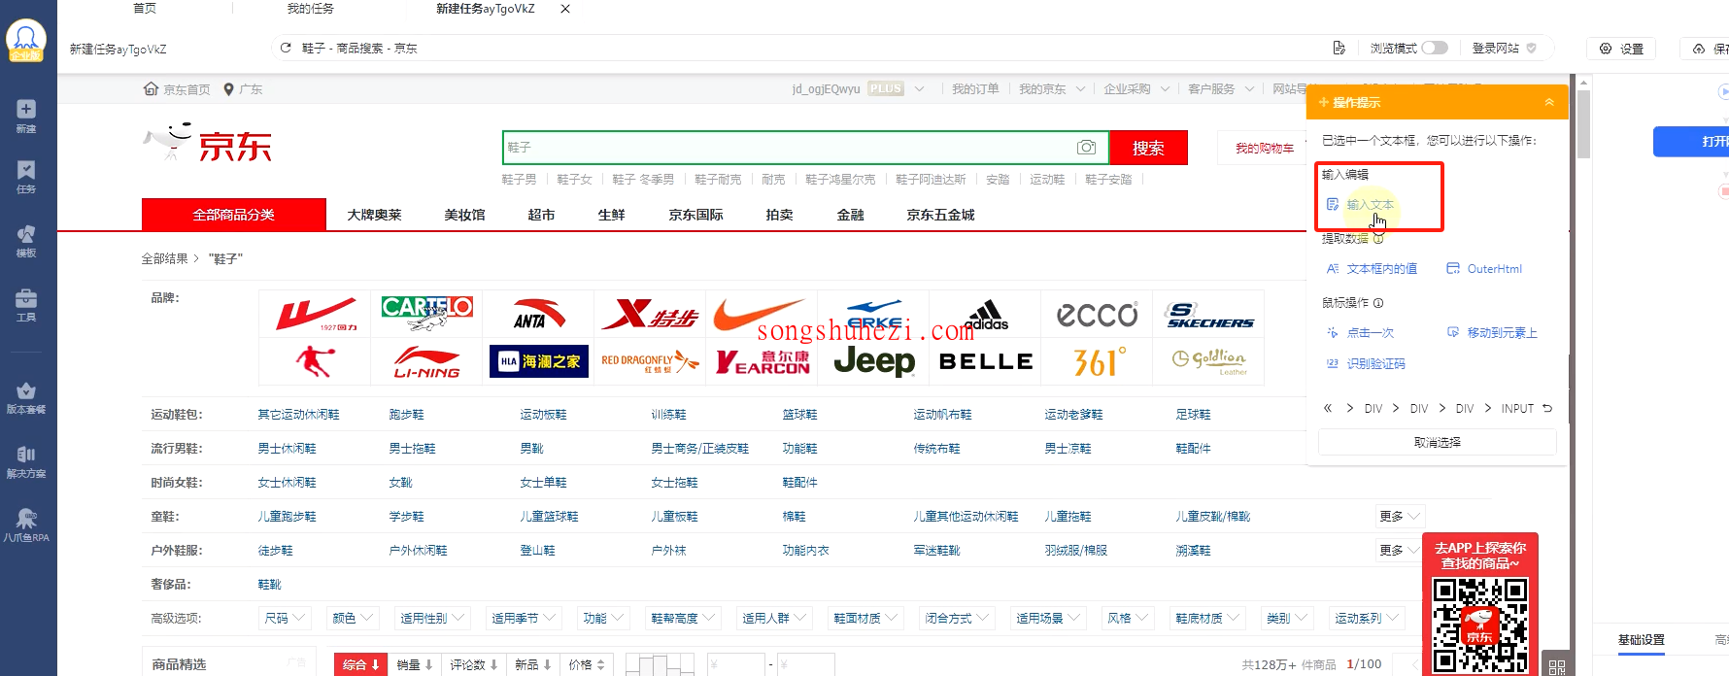Viewport: 1729px width, 676px height.
Task: Expand the 适用季节 filter dropdown
Action: (524, 618)
